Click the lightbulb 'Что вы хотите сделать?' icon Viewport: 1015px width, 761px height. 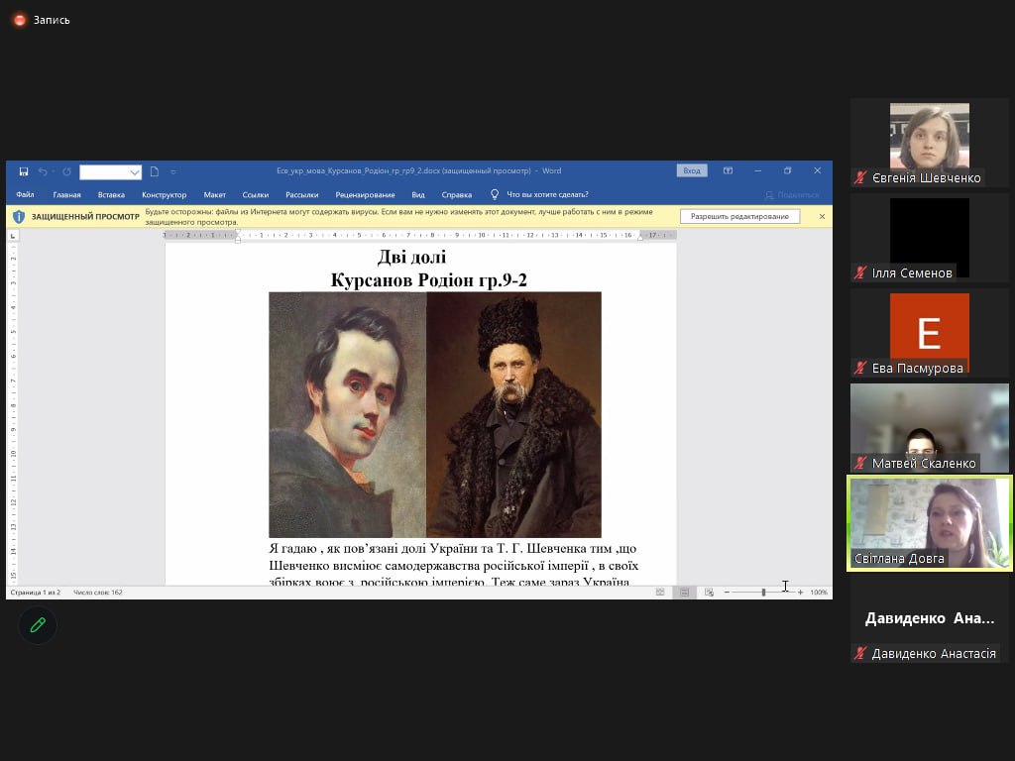click(x=495, y=195)
